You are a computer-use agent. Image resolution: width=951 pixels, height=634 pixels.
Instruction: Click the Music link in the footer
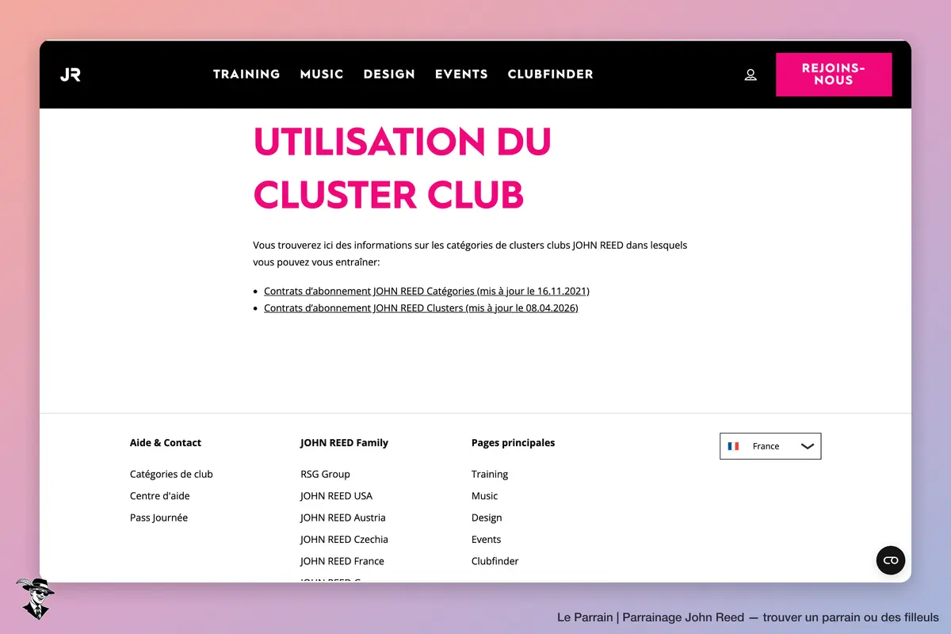click(485, 496)
